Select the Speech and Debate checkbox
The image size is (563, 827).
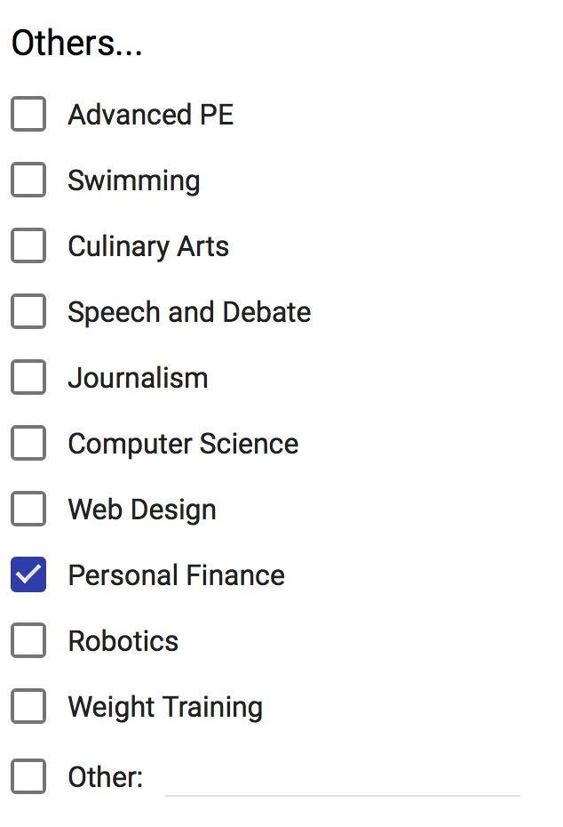(x=28, y=312)
